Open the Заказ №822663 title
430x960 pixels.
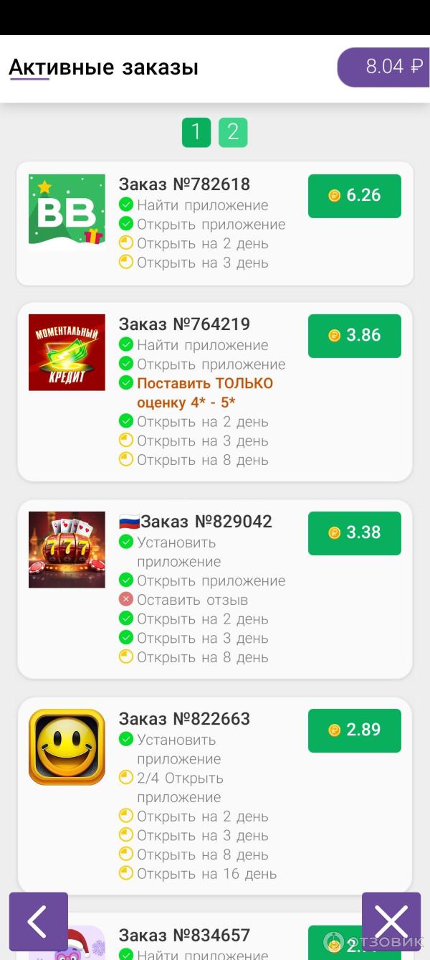pyautogui.click(x=184, y=719)
